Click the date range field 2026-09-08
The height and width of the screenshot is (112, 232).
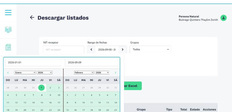click(x=107, y=50)
